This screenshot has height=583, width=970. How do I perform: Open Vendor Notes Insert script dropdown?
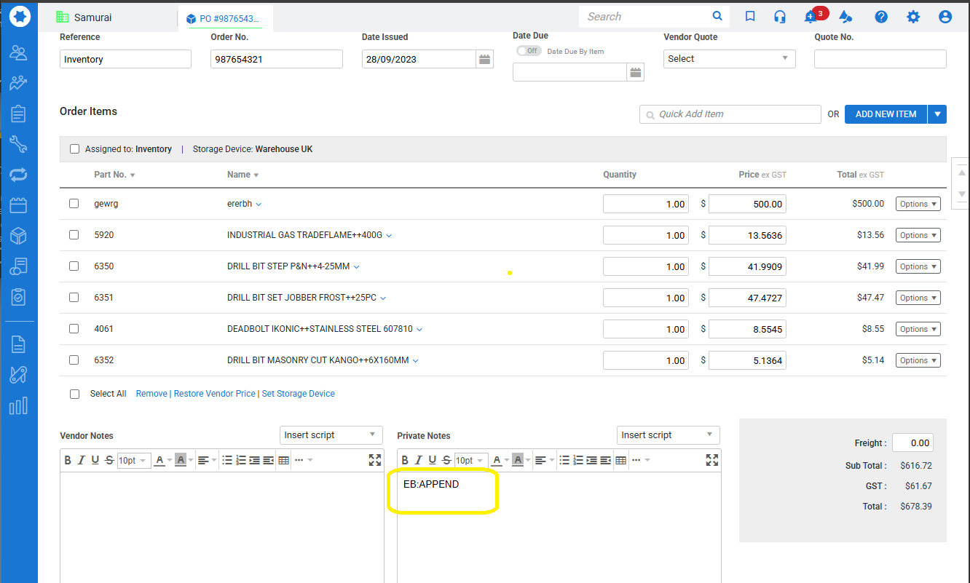point(331,435)
